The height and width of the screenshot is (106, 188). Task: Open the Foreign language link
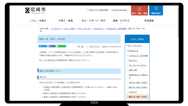tap(120, 10)
